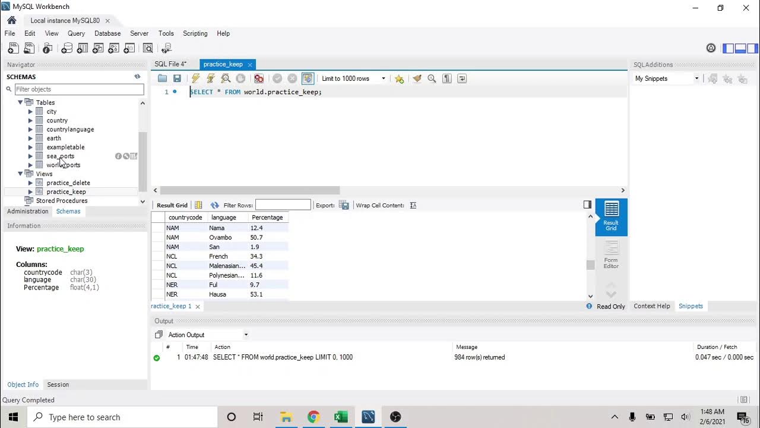Collapse the Tables tree node

click(x=20, y=102)
